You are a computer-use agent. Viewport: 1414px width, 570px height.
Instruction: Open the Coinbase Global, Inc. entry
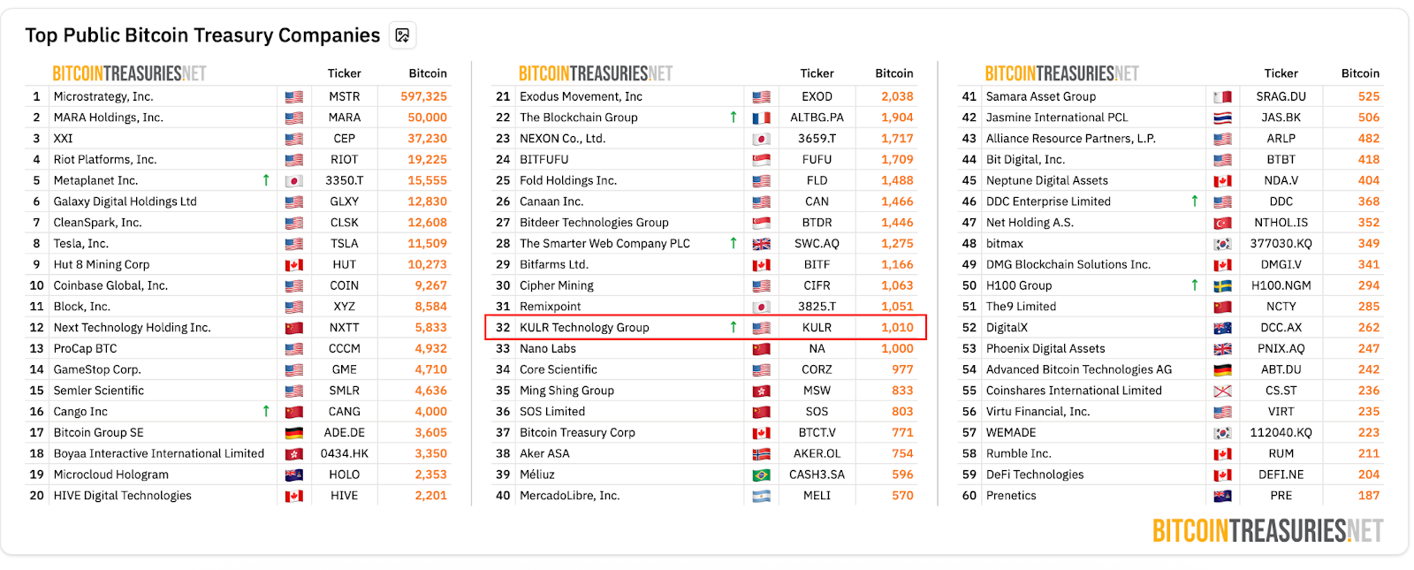tap(110, 285)
